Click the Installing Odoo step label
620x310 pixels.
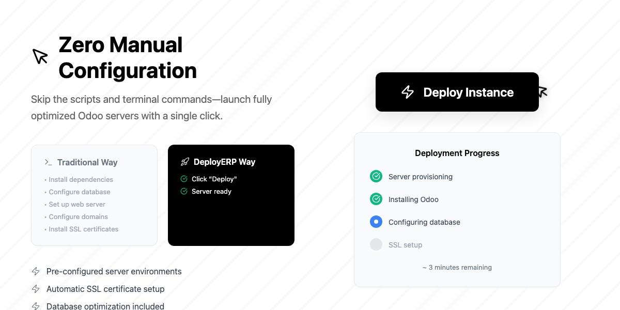[x=413, y=199]
